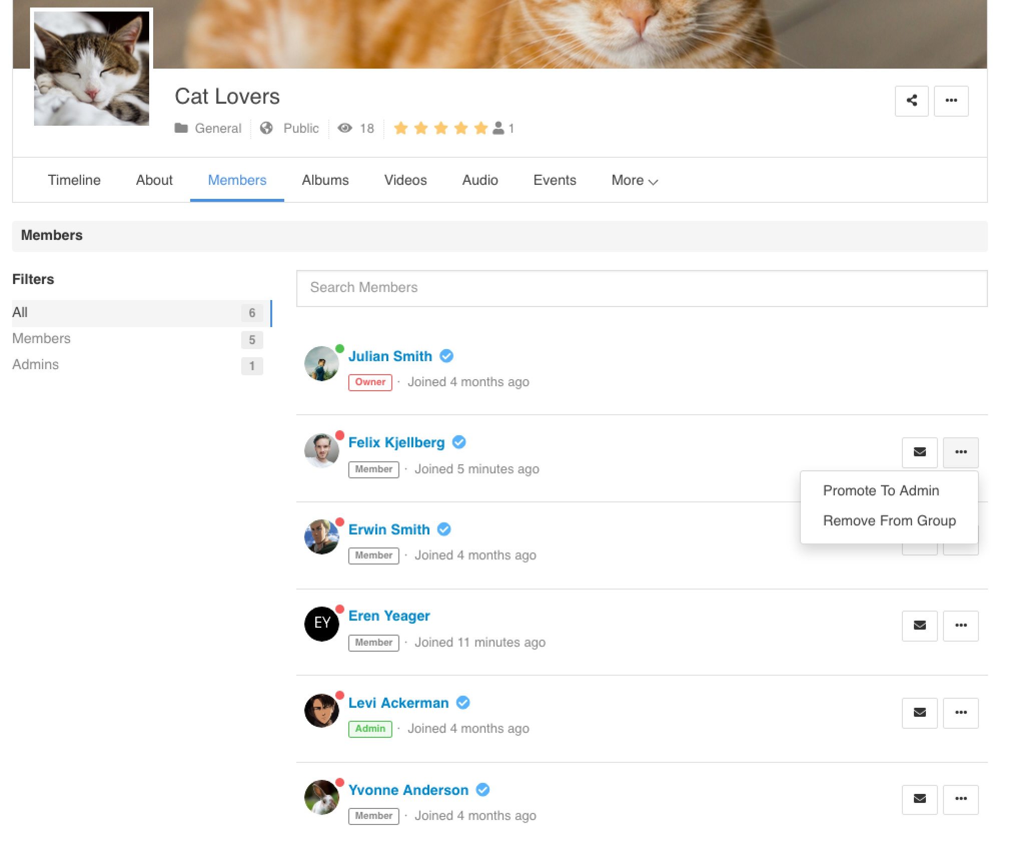Click Yvonne Anderson's verified badge
The image size is (1021, 842).
coord(482,790)
